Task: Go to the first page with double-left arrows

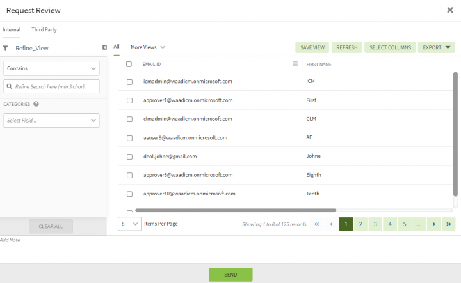Action: click(317, 224)
